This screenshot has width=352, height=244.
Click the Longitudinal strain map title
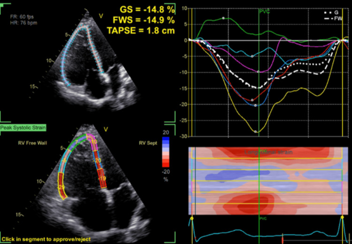tap(268, 152)
